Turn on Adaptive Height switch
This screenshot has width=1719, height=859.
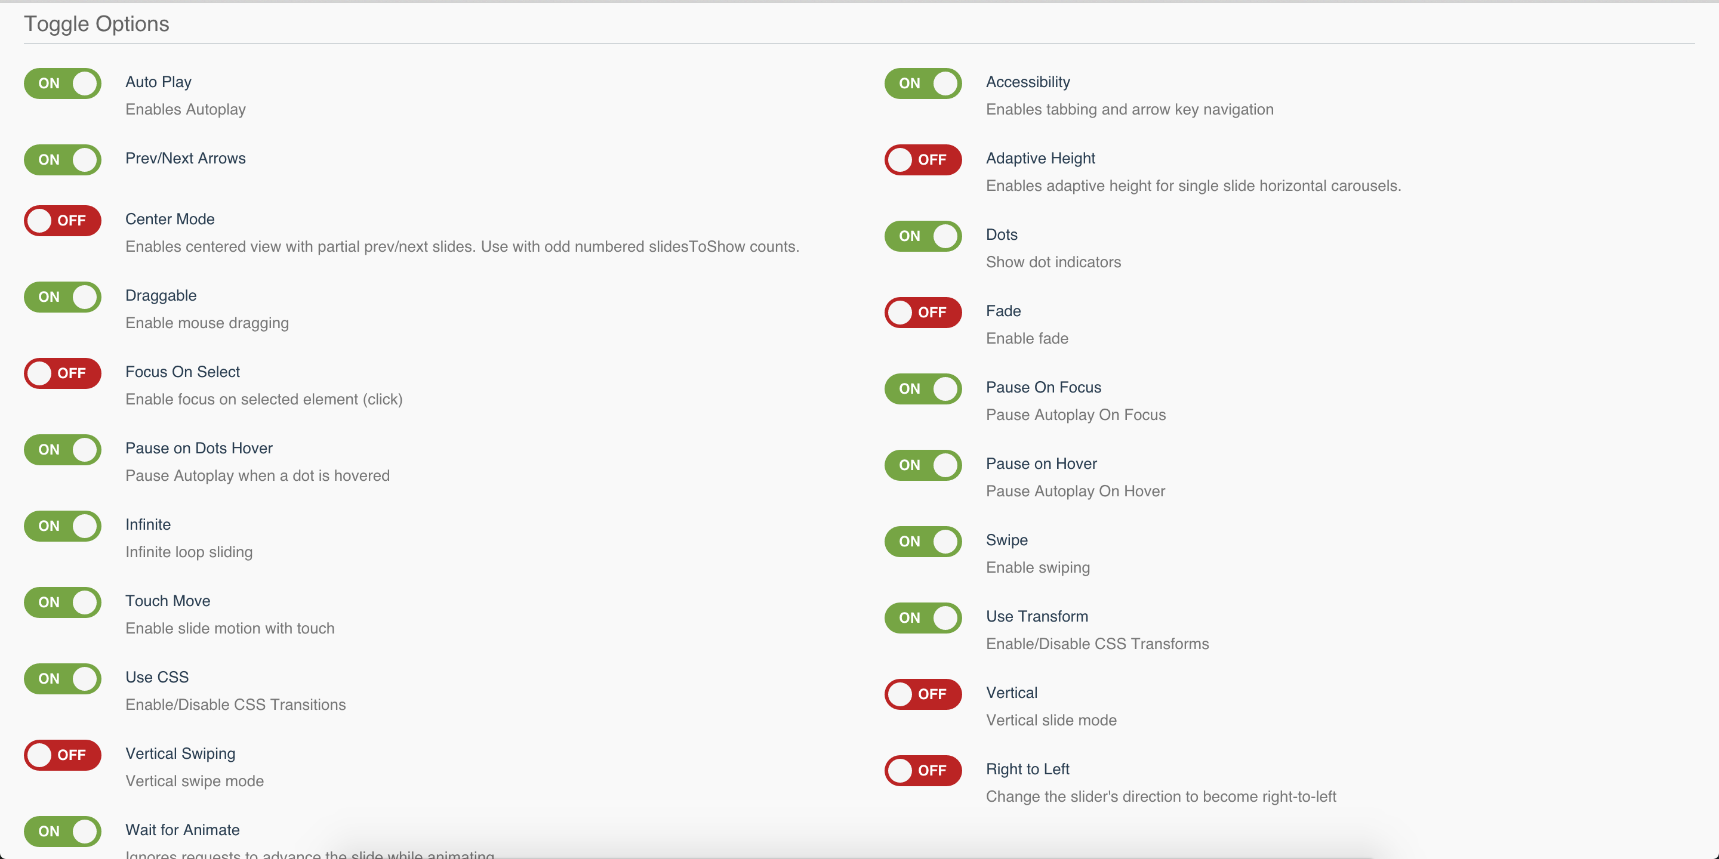[923, 159]
